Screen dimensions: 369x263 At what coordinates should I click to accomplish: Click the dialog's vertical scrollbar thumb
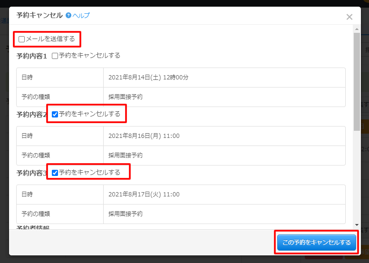[x=357, y=81]
